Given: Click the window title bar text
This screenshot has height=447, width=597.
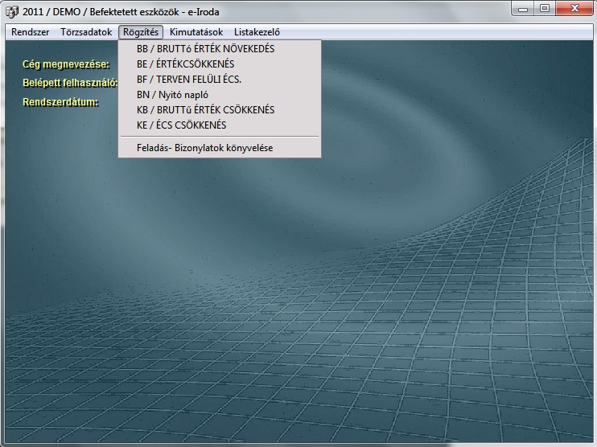Looking at the screenshot, I should pyautogui.click(x=121, y=12).
